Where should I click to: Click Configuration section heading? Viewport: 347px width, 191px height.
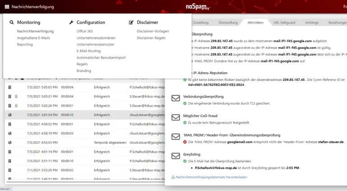point(91,22)
